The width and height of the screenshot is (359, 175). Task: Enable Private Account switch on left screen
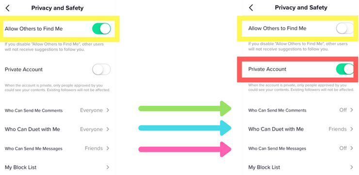101,69
